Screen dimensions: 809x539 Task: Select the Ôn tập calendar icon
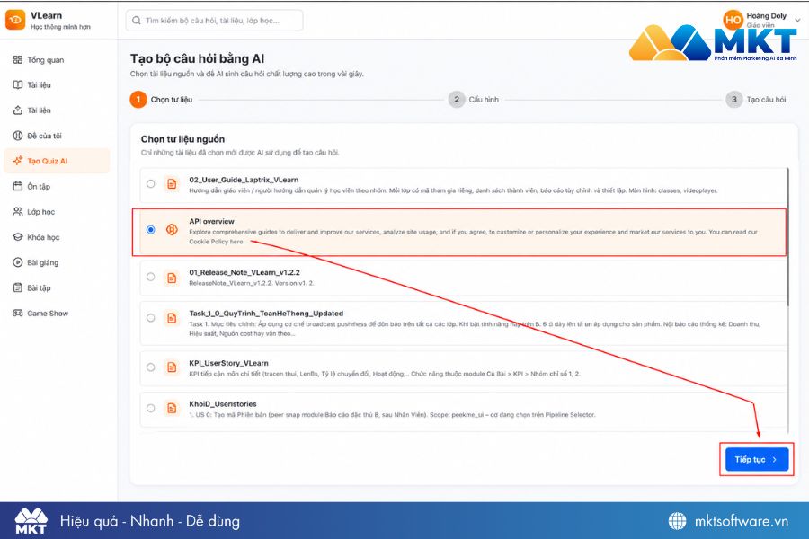tap(18, 186)
